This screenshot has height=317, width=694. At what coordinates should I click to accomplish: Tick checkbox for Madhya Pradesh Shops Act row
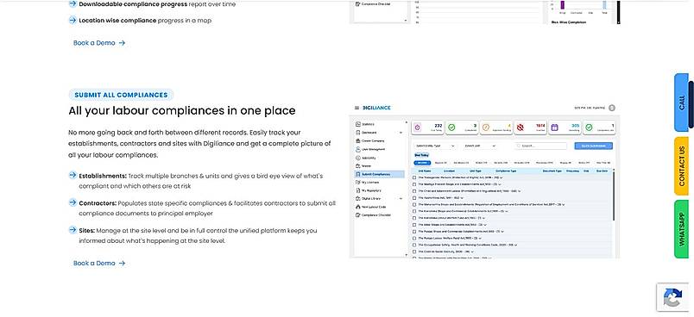[414, 184]
